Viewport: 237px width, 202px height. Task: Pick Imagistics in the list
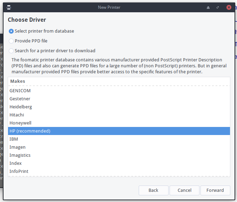coord(119,155)
